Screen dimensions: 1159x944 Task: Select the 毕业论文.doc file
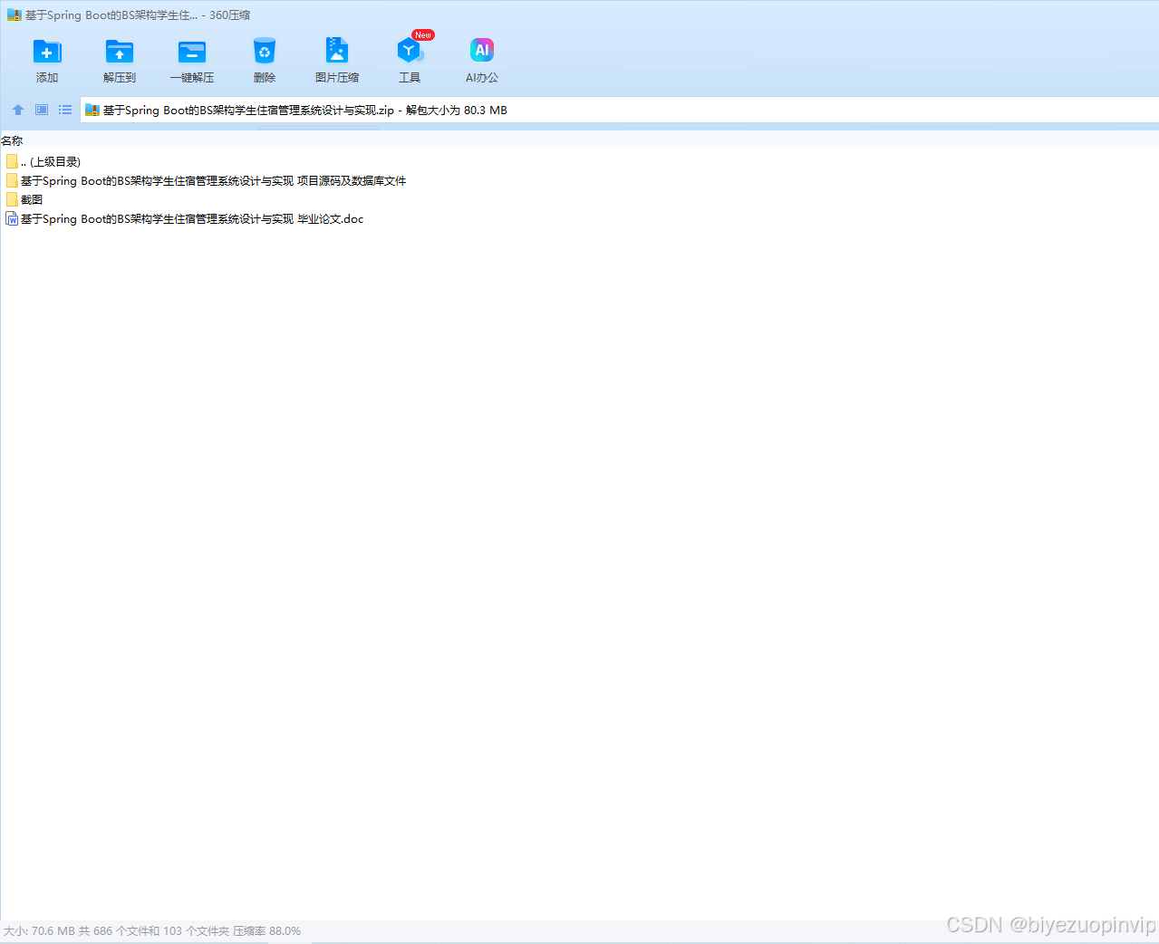pos(185,218)
